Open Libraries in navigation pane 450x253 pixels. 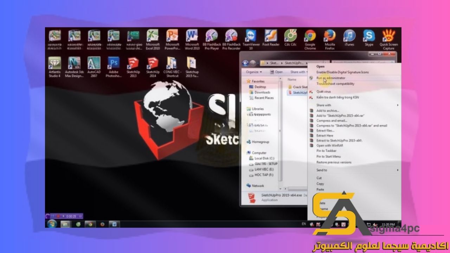coord(255,109)
